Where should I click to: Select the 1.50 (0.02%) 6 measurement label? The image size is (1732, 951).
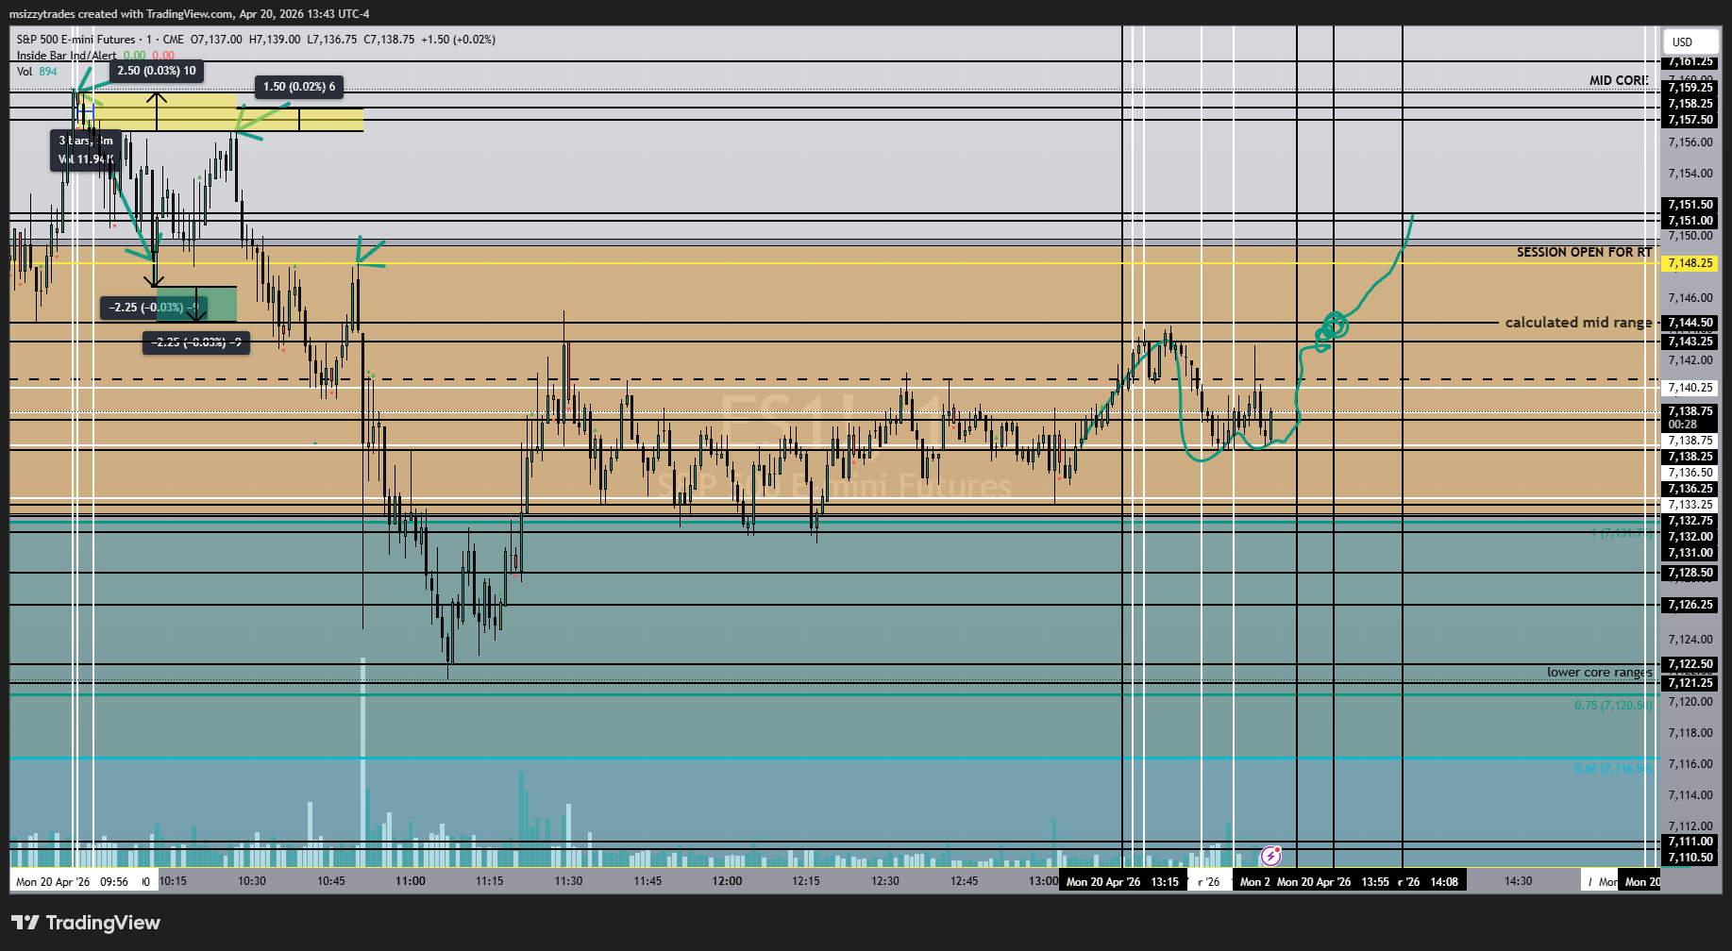coord(299,87)
